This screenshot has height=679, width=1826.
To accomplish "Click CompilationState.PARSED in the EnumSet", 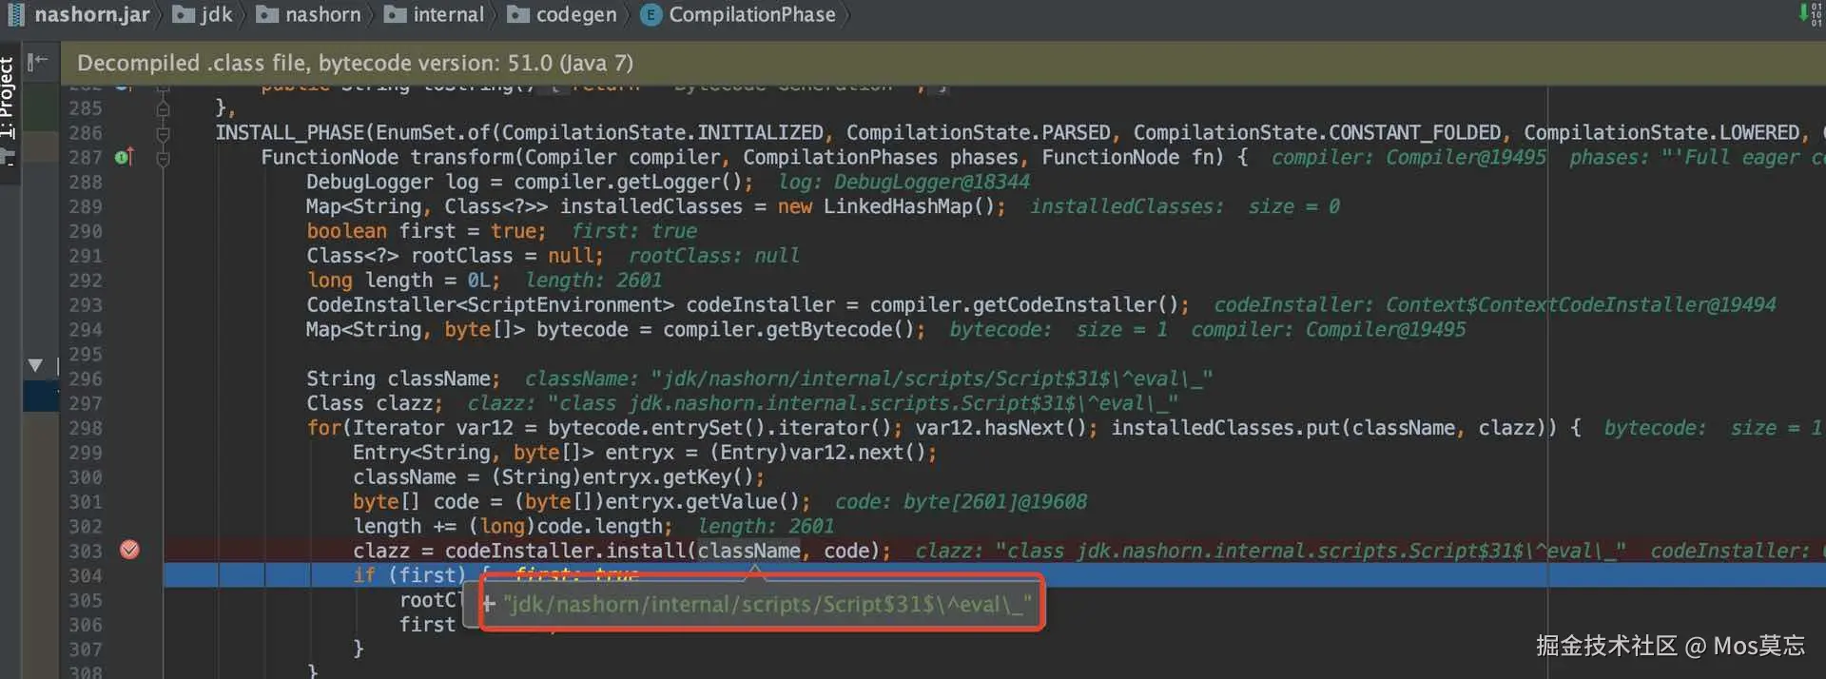I will coord(978,132).
